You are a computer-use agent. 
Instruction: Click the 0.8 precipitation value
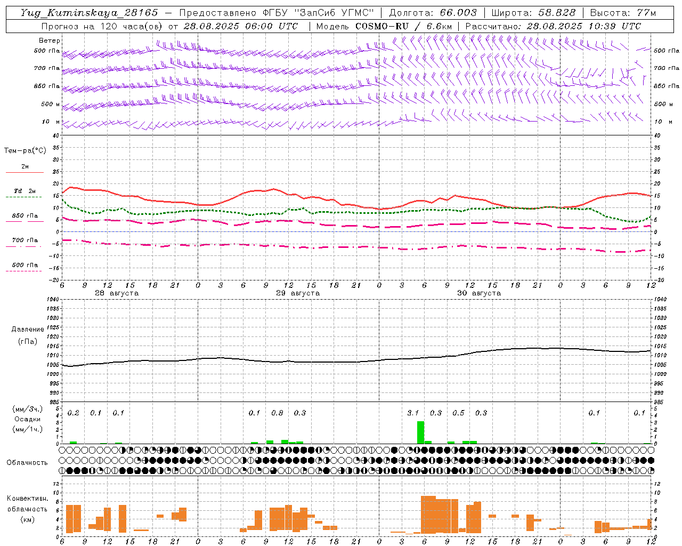click(x=277, y=413)
